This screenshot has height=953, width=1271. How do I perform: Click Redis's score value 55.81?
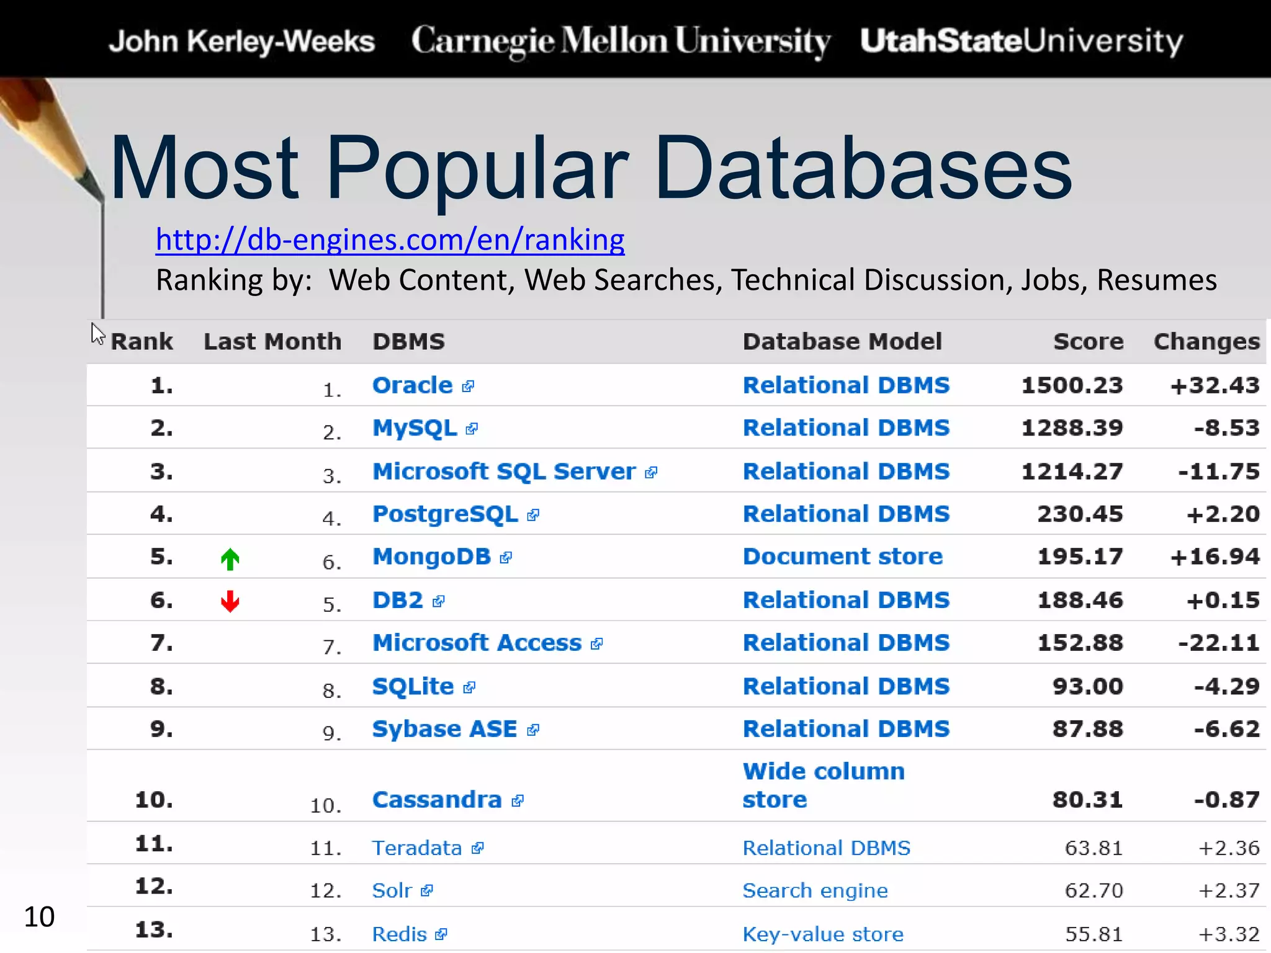click(x=1094, y=934)
